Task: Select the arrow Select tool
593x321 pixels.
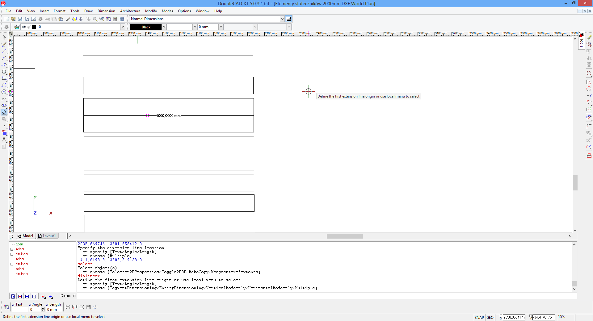Action: click(4, 37)
